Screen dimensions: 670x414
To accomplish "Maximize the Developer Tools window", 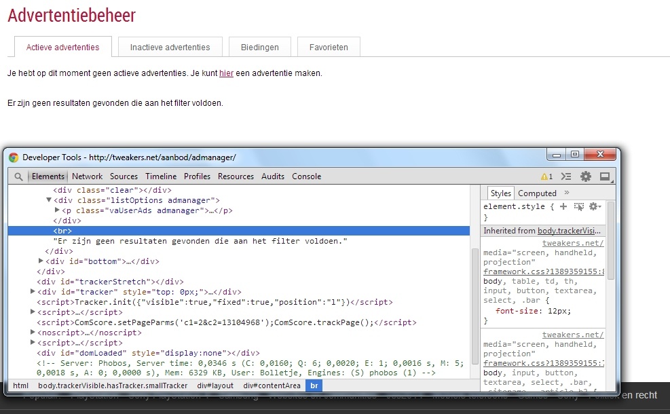I will (x=575, y=155).
